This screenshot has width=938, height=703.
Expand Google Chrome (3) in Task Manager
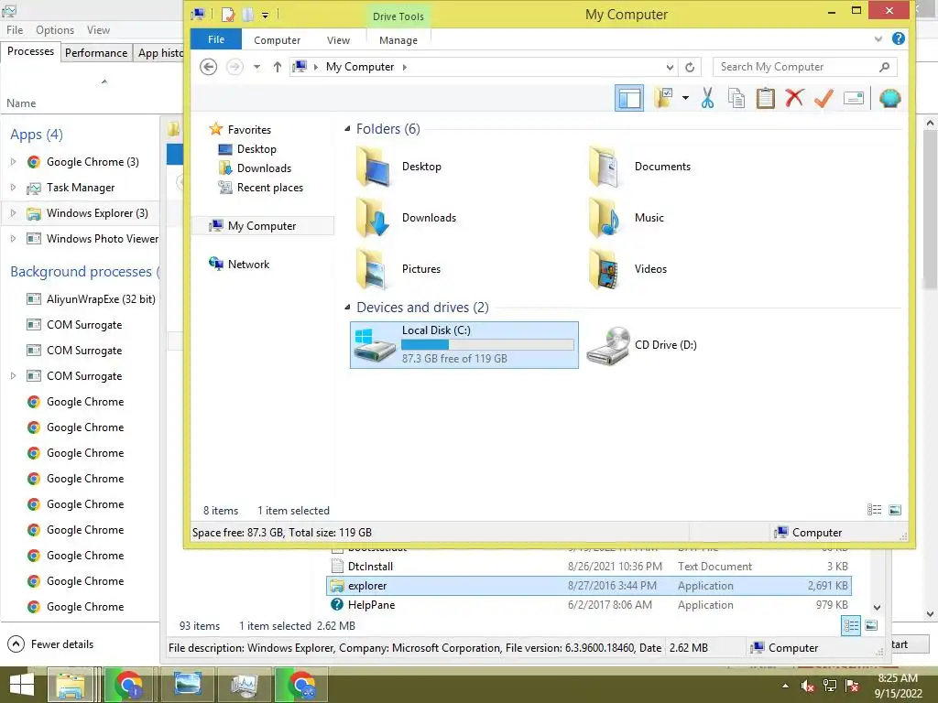13,161
